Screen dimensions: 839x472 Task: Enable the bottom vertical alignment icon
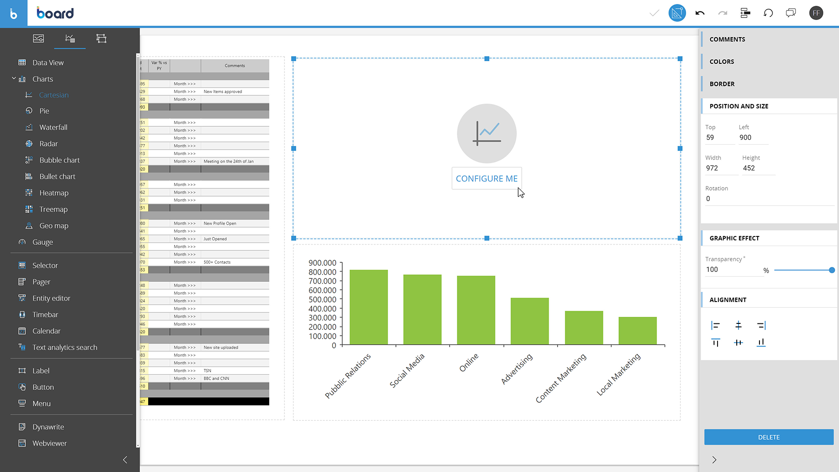click(761, 342)
